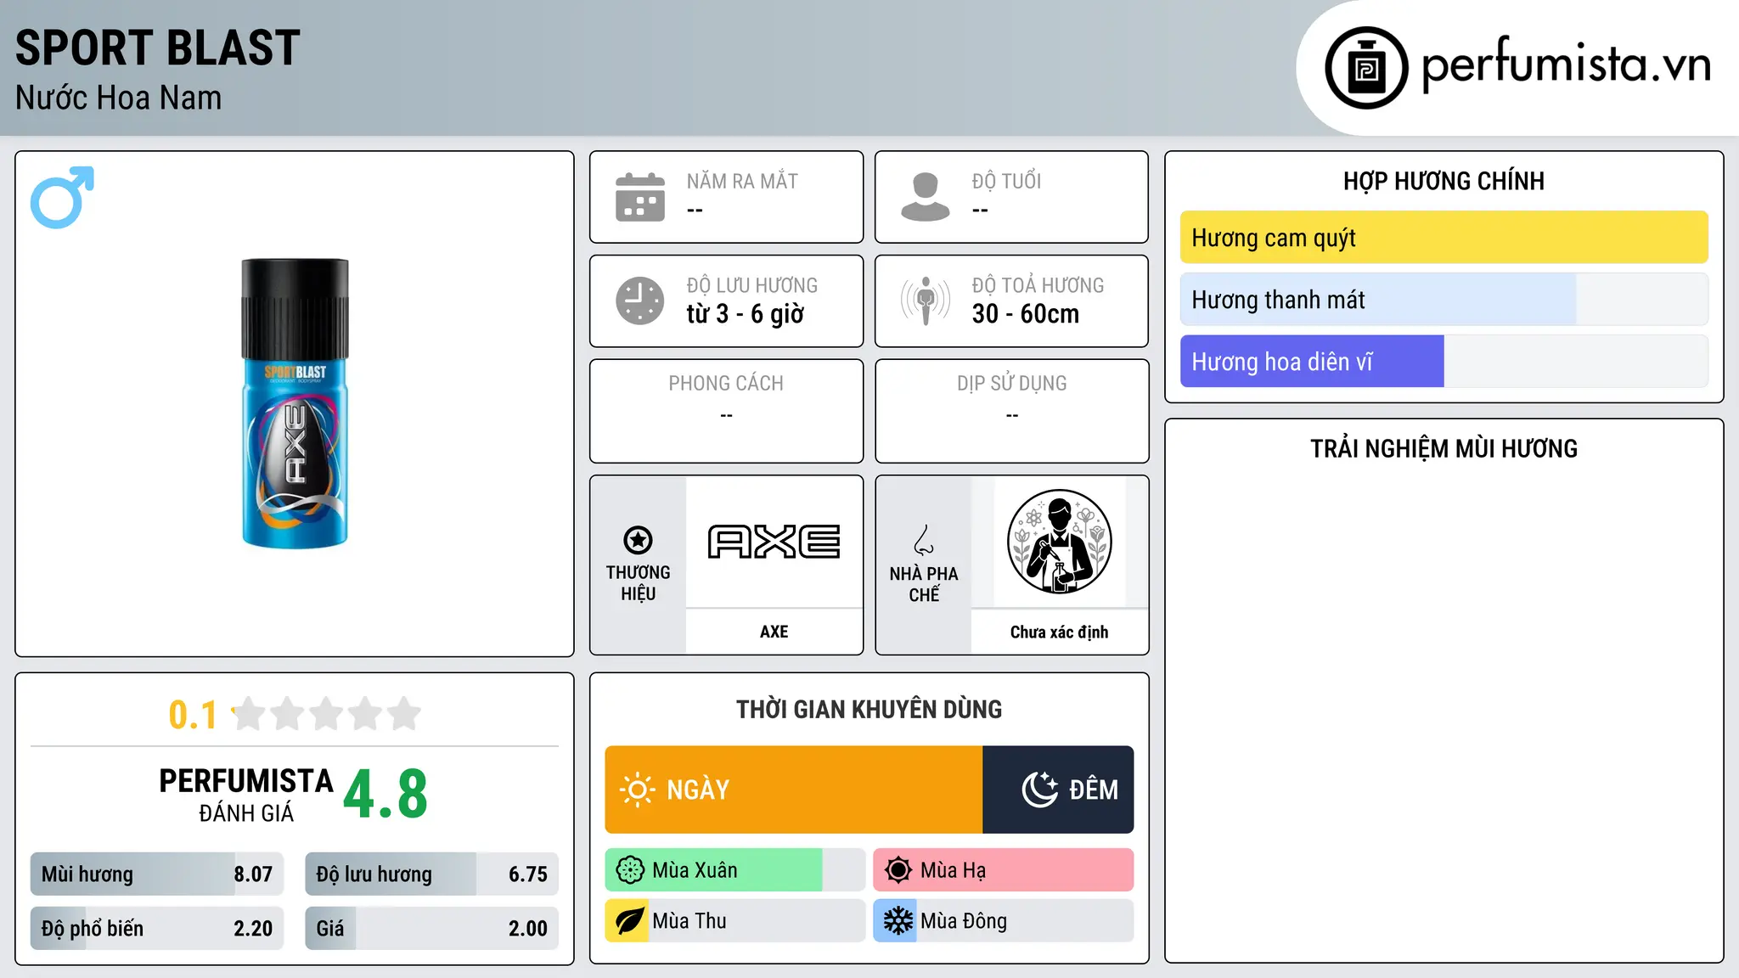
Task: Click the AXE brand logo
Action: (x=774, y=542)
